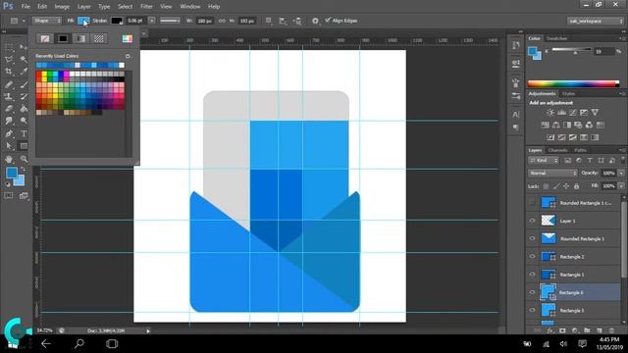Hide the Layer 1 layer
Image resolution: width=628 pixels, height=353 pixels.
532,221
